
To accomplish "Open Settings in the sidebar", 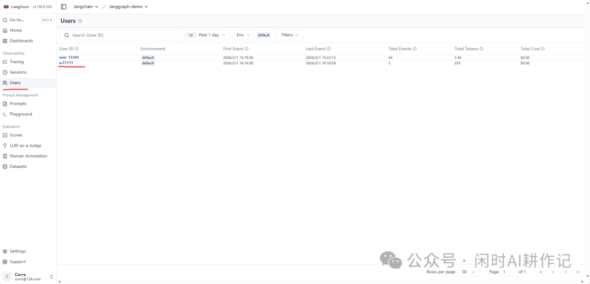I will coord(28,251).
